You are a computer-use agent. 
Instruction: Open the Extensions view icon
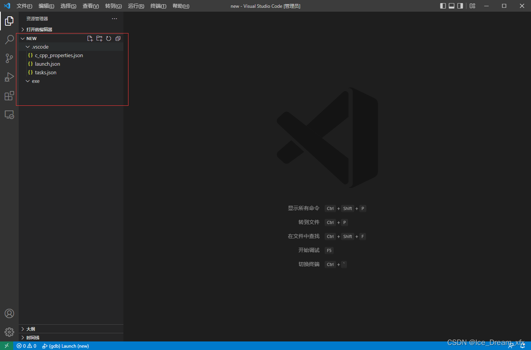(9, 96)
